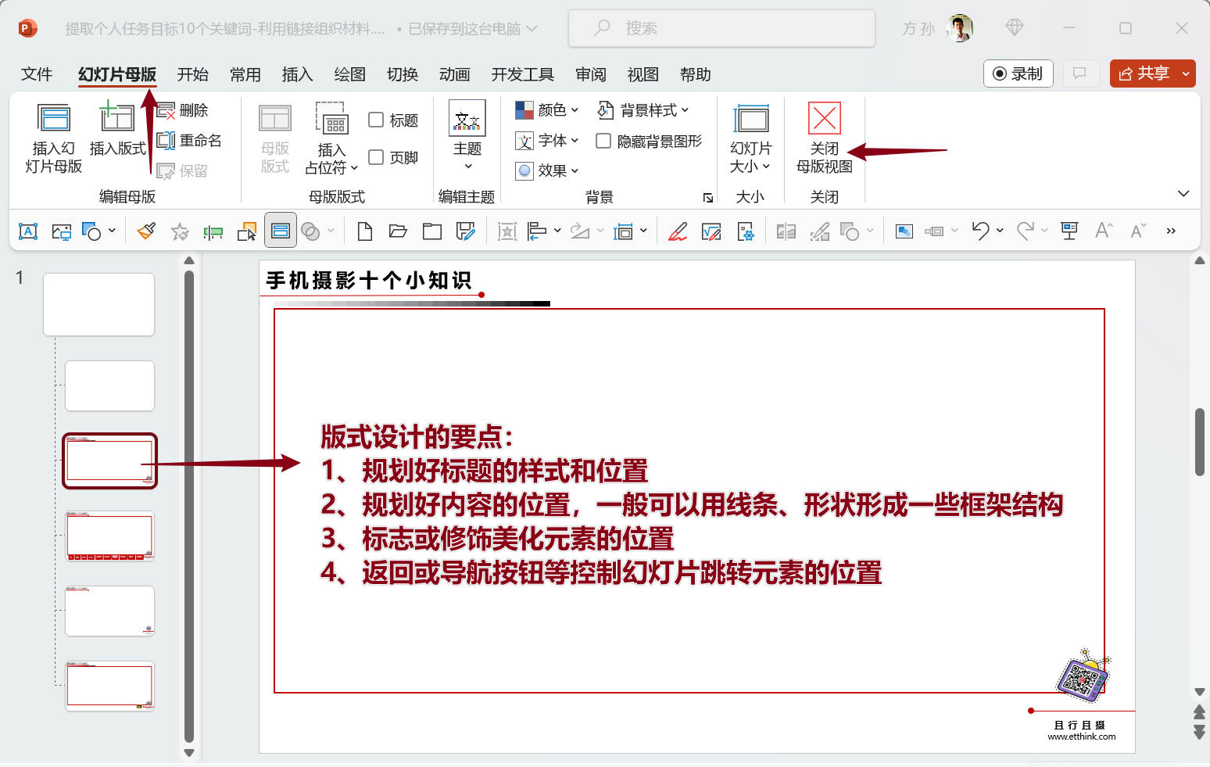The width and height of the screenshot is (1210, 767).
Task: Create a new presentation via the blank page icon
Action: (x=363, y=231)
